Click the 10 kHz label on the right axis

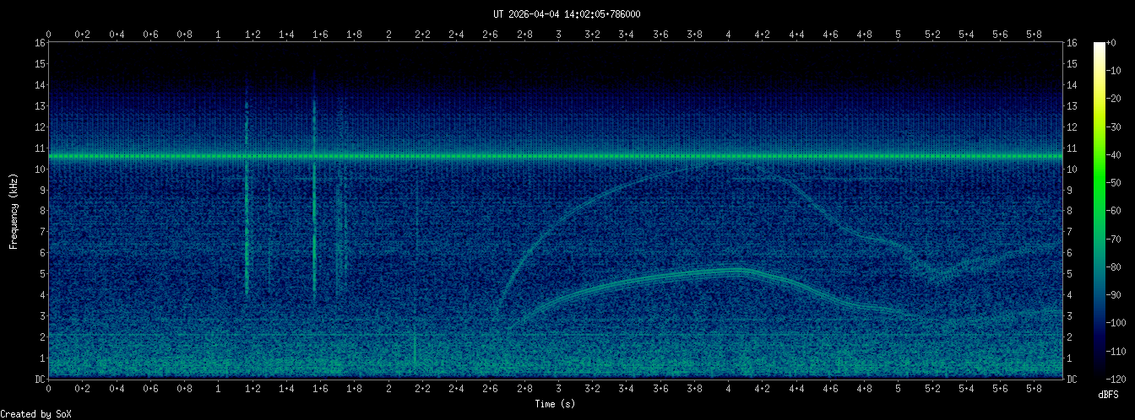[x=1073, y=169]
